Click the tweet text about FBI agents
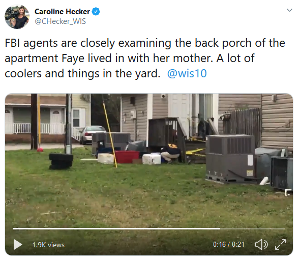Viewport: 300px width, 262px height. [x=145, y=58]
